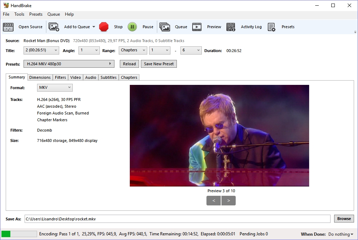
Task: Click the Open Source label
Action: click(30, 27)
